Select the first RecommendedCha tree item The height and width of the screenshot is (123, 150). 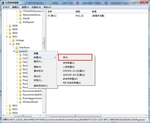pyautogui.click(x=32, y=91)
